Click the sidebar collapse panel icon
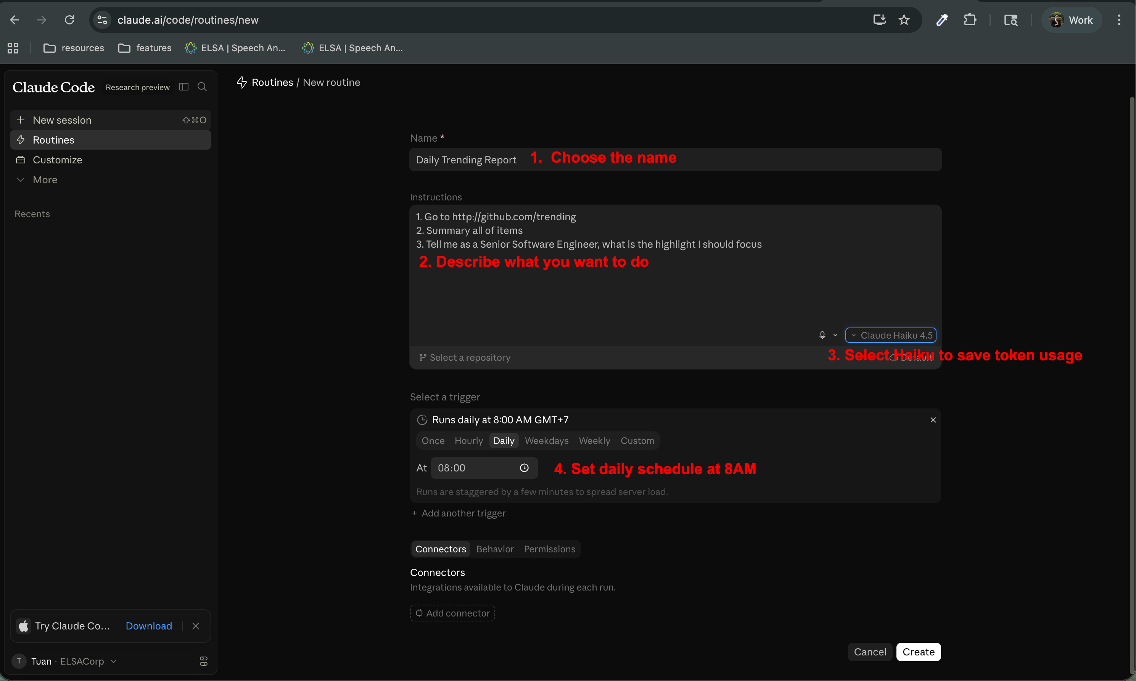The width and height of the screenshot is (1136, 681). 184,87
